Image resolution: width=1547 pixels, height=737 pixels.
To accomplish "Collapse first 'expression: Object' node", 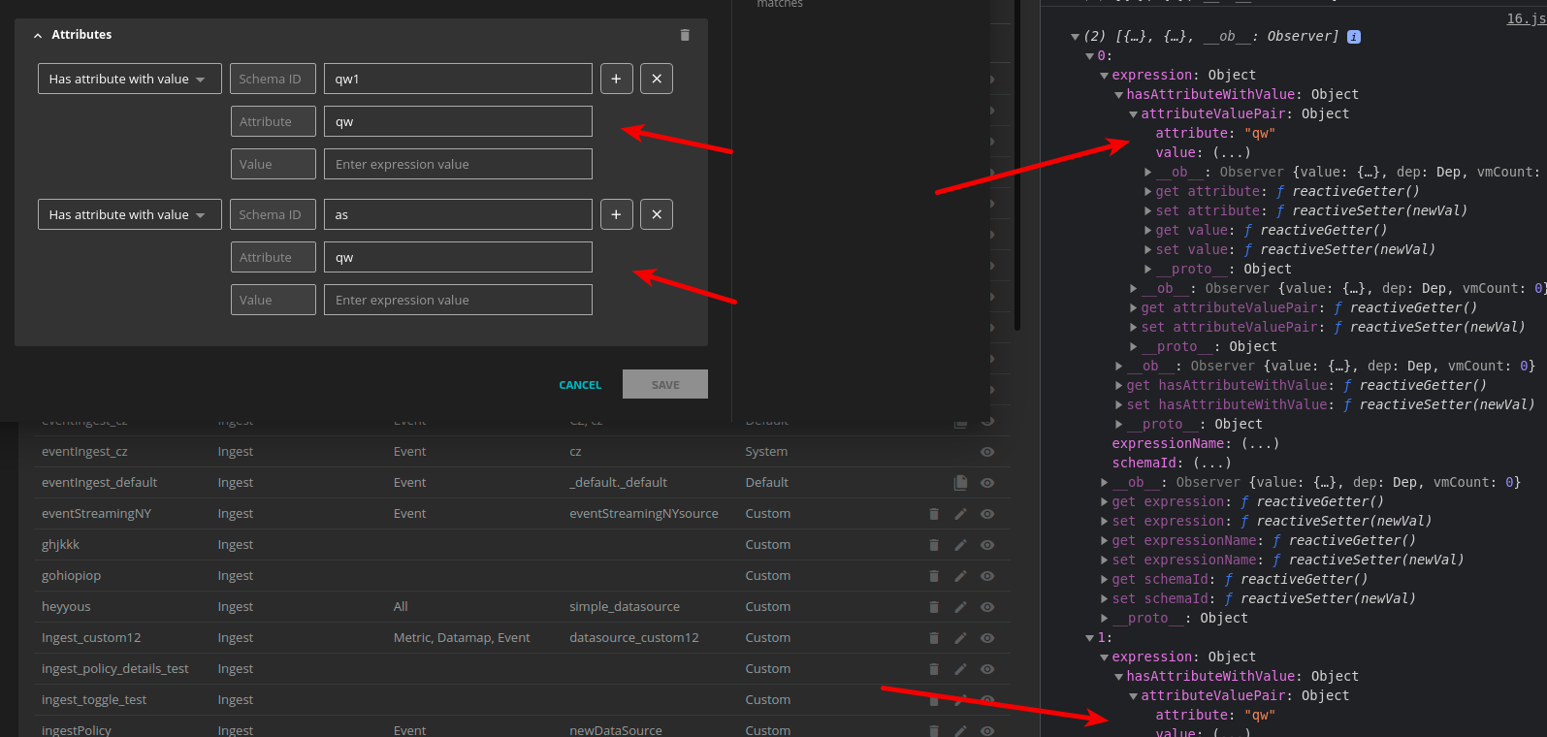I will click(x=1104, y=76).
